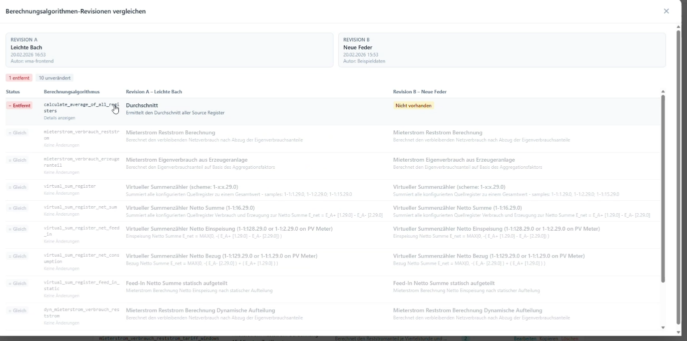
Task: Click the red 'Entfernt' status badge
Action: (x=19, y=105)
